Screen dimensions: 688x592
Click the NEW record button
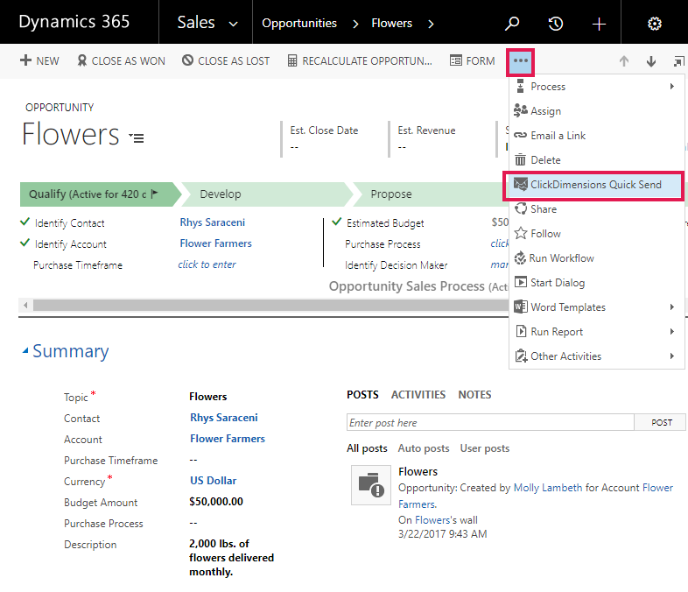click(39, 60)
